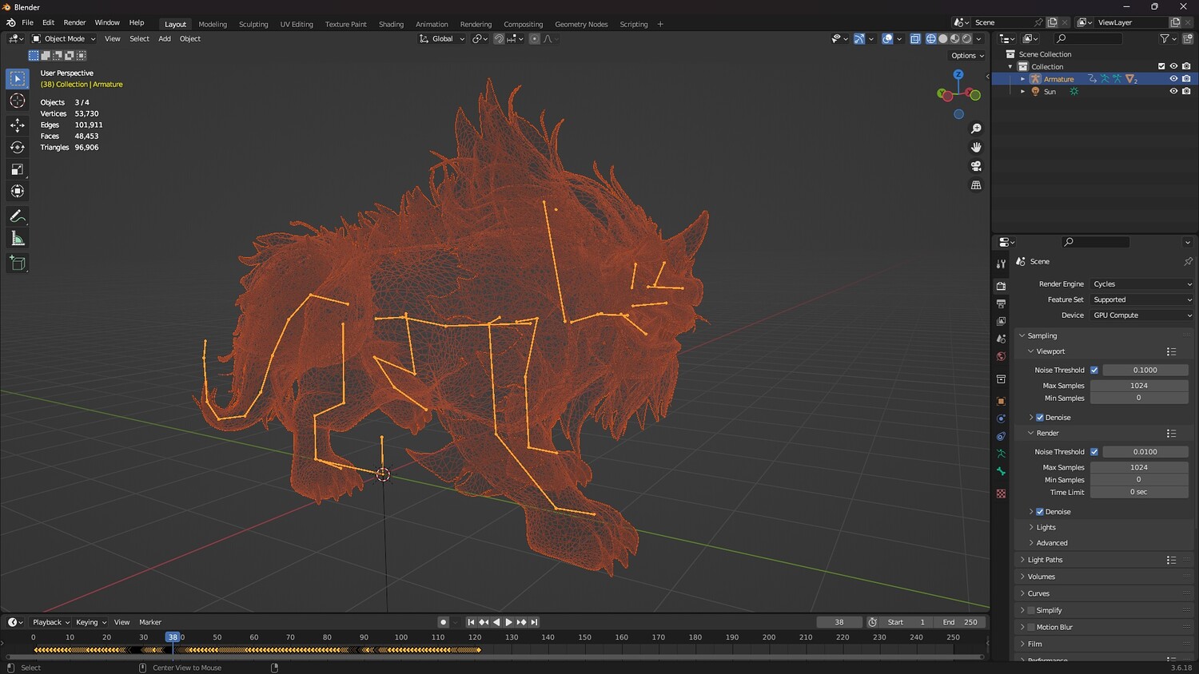
Task: Open the Device dropdown
Action: tap(1141, 315)
